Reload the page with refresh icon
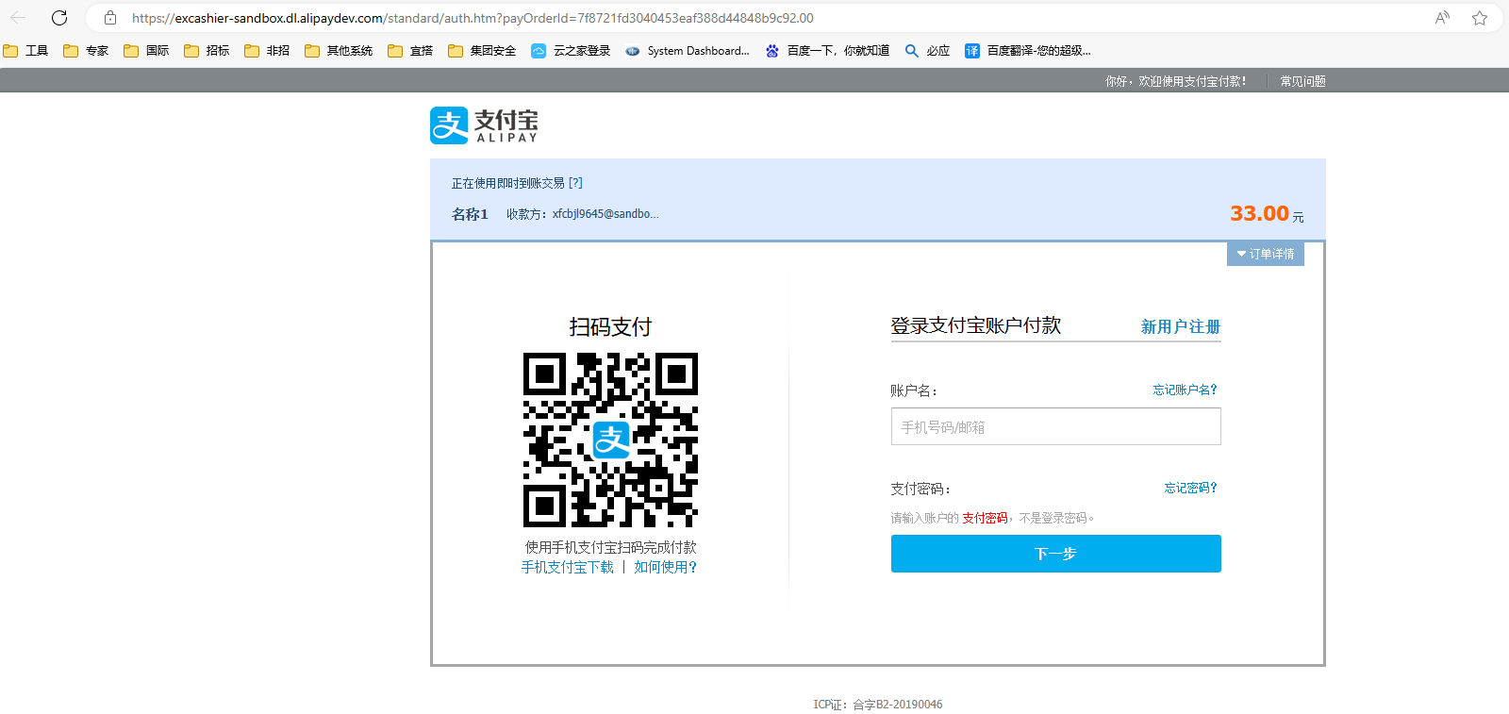Viewport: 1509px width, 714px height. 59,18
